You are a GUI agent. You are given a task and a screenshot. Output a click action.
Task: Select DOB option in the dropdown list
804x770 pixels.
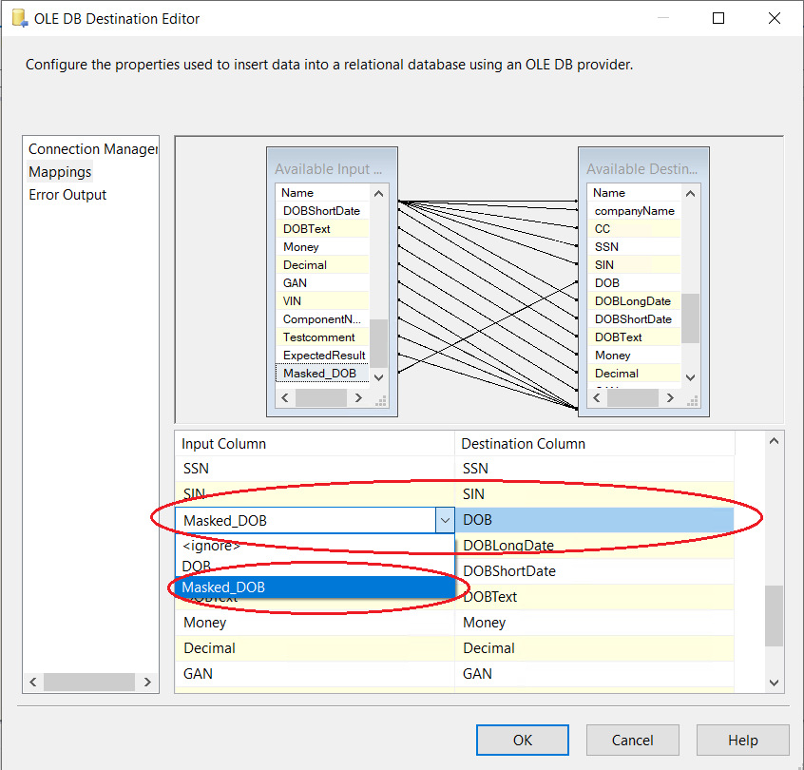[x=197, y=566]
